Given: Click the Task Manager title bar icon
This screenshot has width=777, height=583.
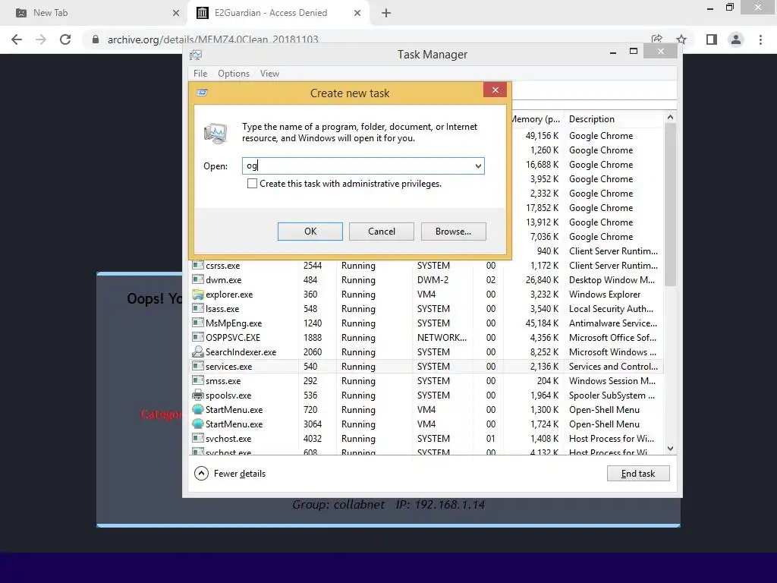Looking at the screenshot, I should click(197, 55).
